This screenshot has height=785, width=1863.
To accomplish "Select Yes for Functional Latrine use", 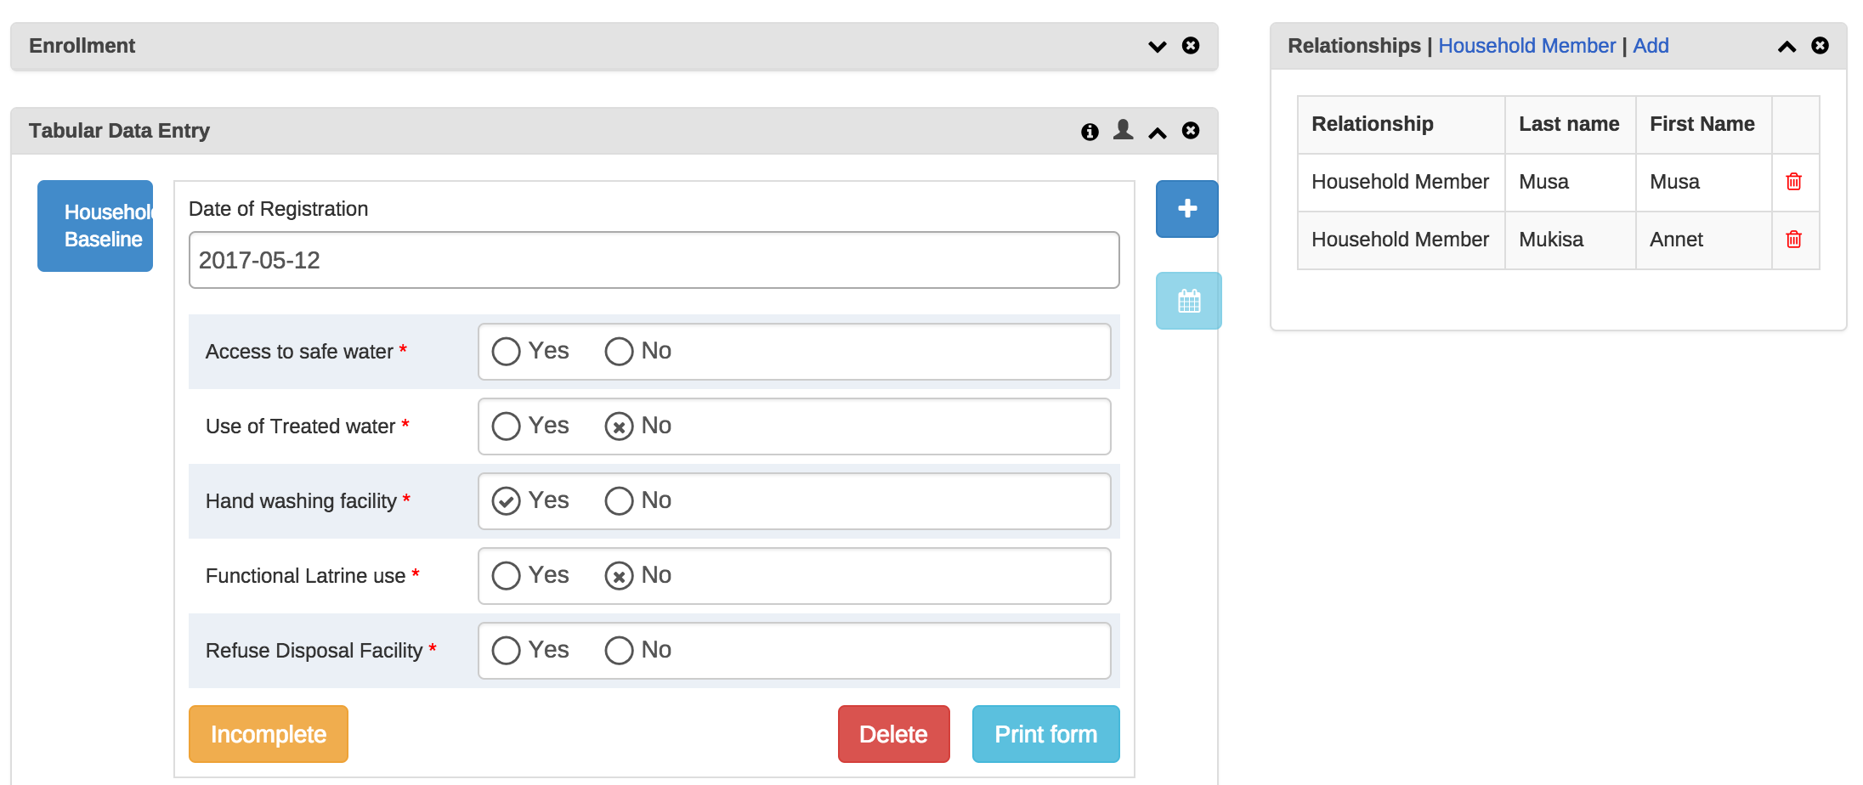I will 506,576.
